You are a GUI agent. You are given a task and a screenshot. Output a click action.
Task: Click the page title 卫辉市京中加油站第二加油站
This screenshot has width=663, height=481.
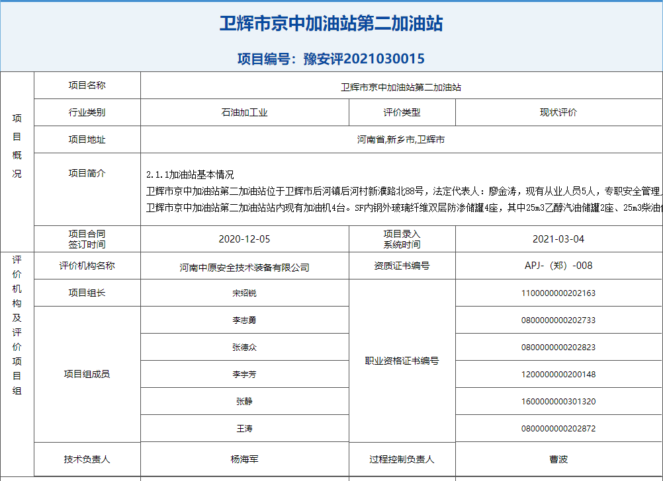pos(331,23)
